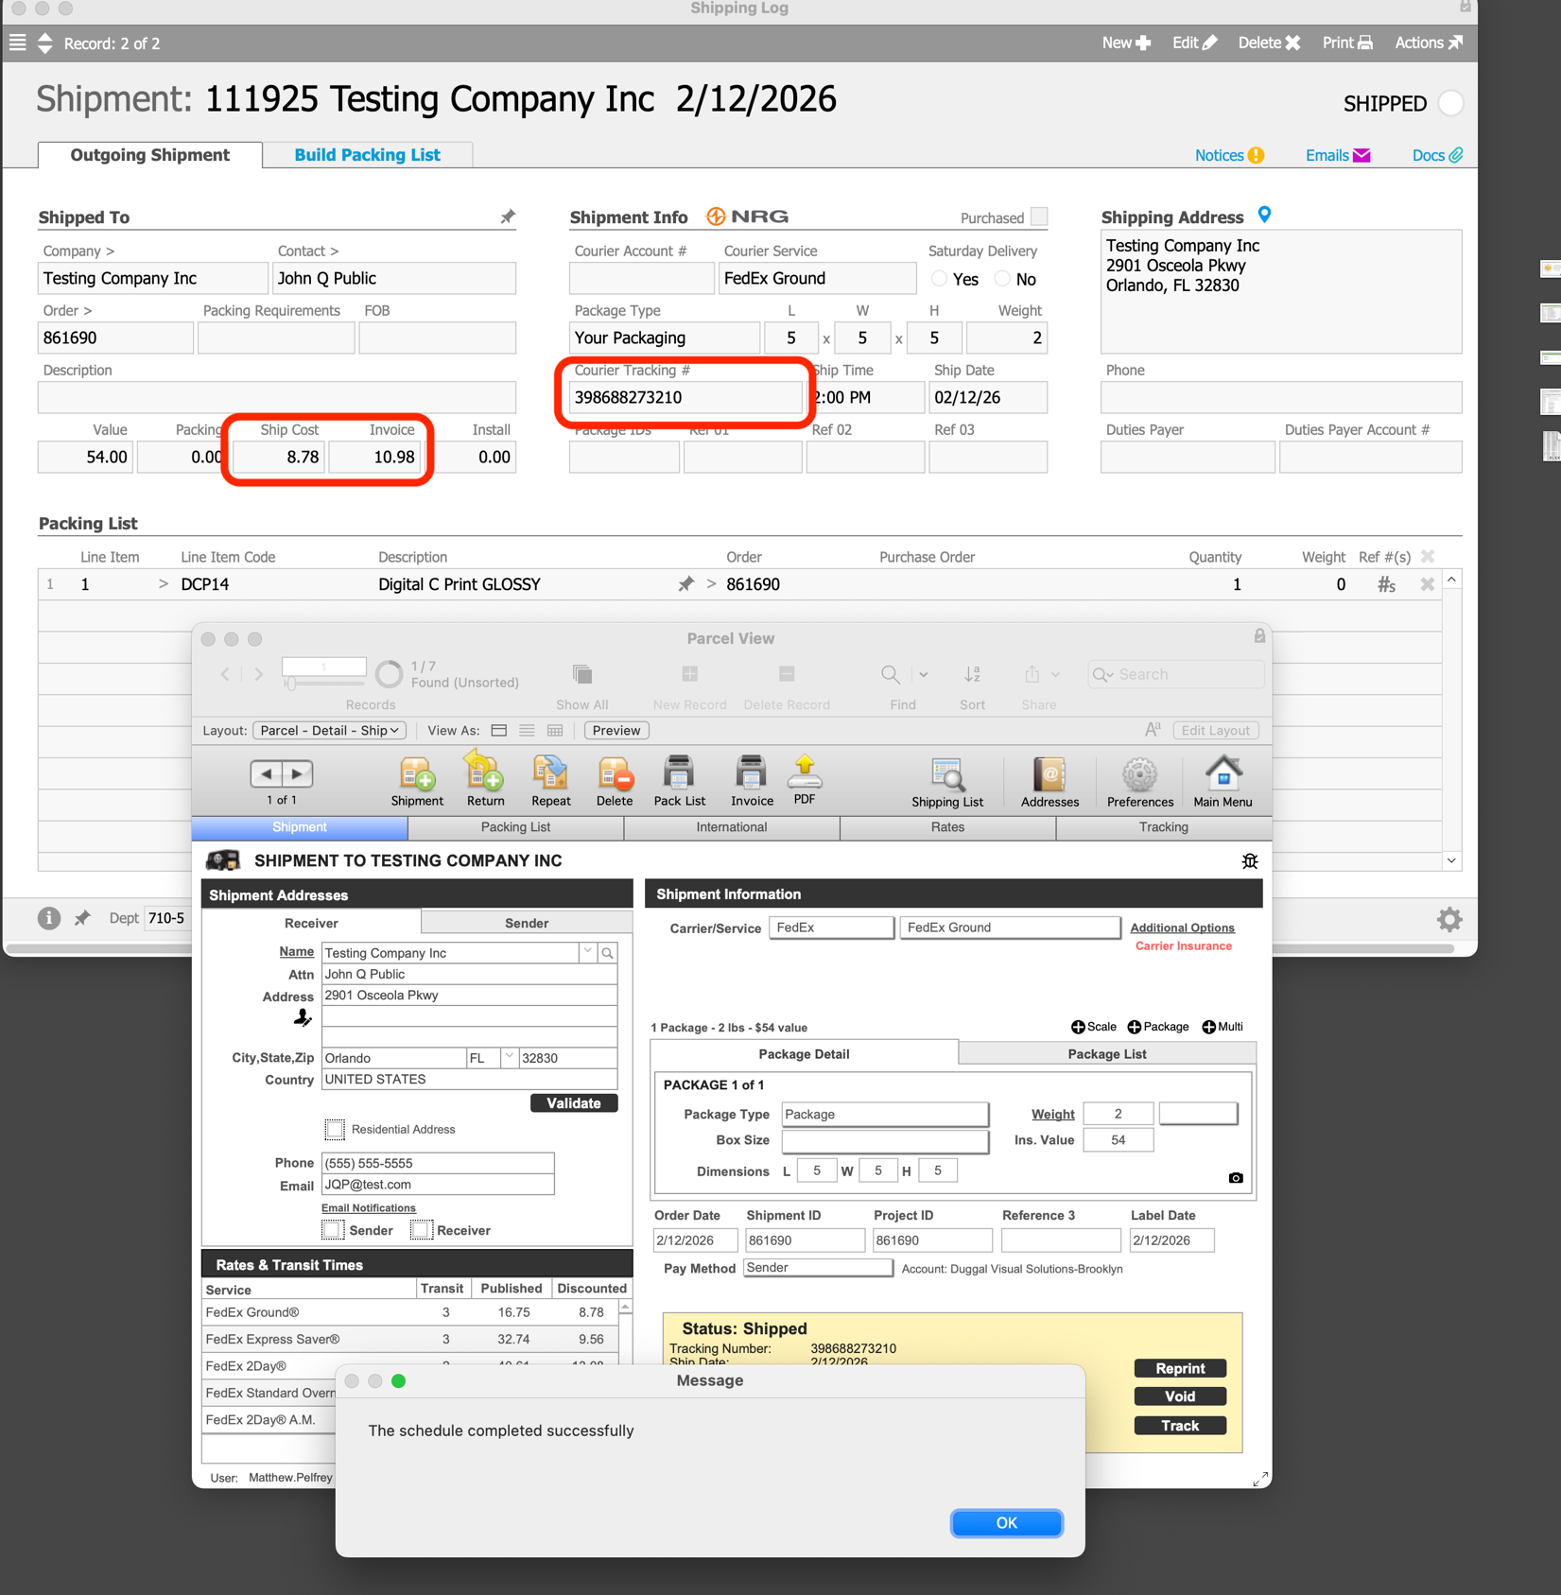Enable the Residential Address checkbox
Viewport: 1561px width, 1595px height.
pyautogui.click(x=335, y=1129)
